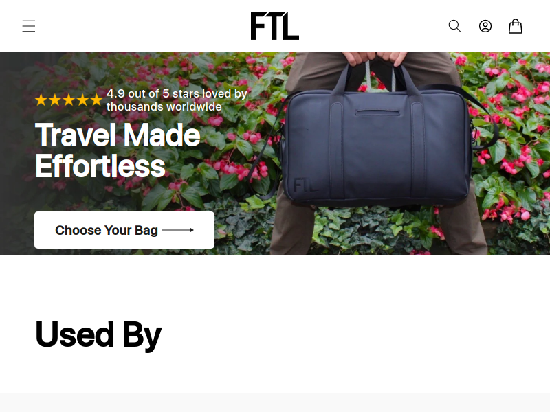
Task: Click the FTL logo in header
Action: coord(274,26)
